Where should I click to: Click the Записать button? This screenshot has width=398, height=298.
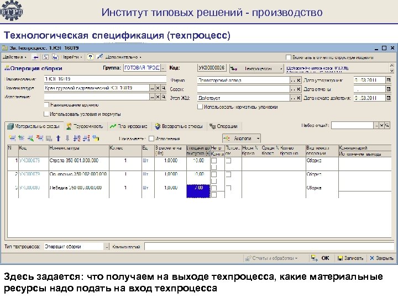(x=350, y=258)
